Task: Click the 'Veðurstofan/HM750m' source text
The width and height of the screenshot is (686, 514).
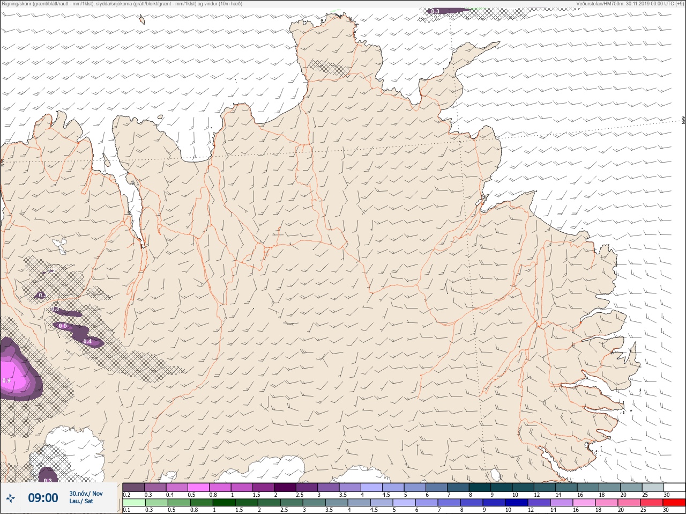Action: [x=630, y=4]
